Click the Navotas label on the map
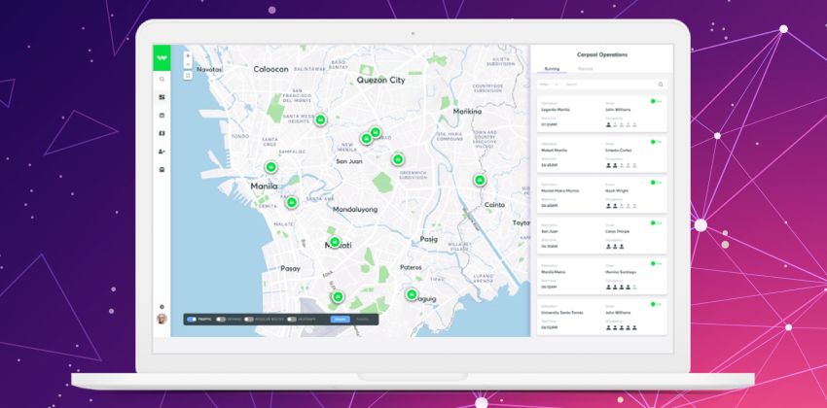 (209, 70)
